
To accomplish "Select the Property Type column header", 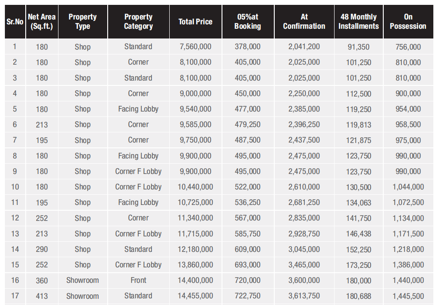I will (82, 22).
